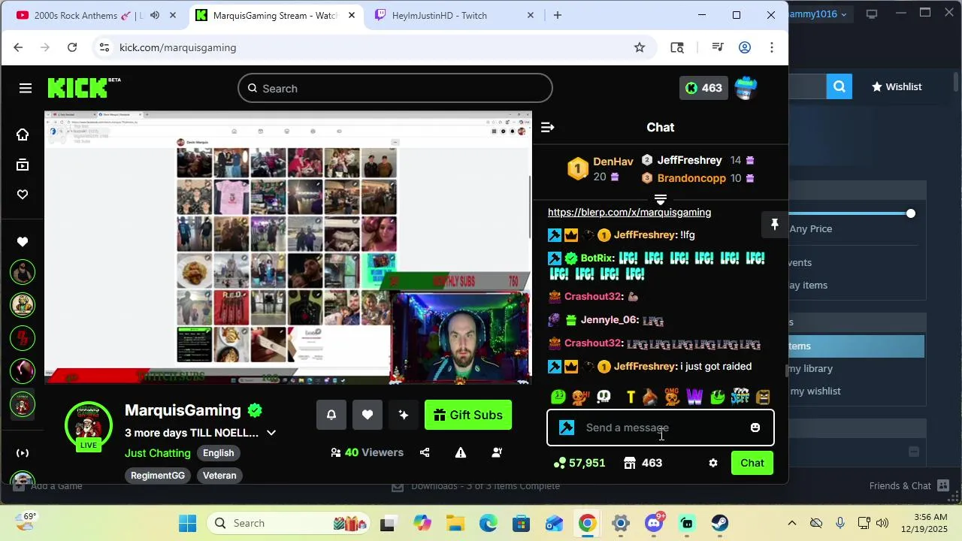Select the RegimentGG tag
The width and height of the screenshot is (962, 541).
[158, 476]
